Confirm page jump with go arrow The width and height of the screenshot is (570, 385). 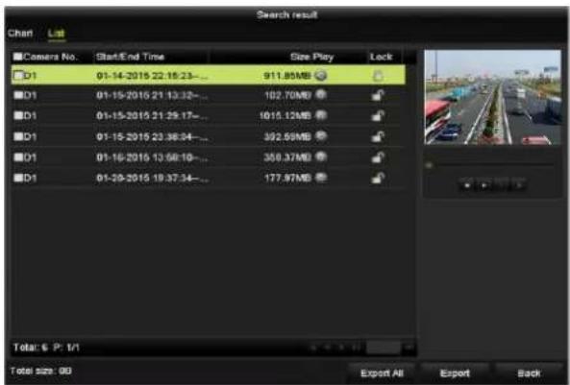(x=409, y=348)
